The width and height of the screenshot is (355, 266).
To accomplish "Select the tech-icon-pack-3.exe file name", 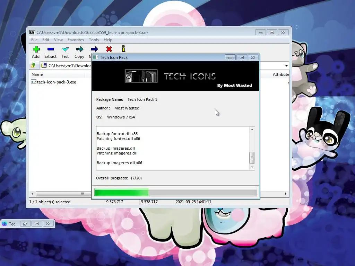I will [57, 82].
